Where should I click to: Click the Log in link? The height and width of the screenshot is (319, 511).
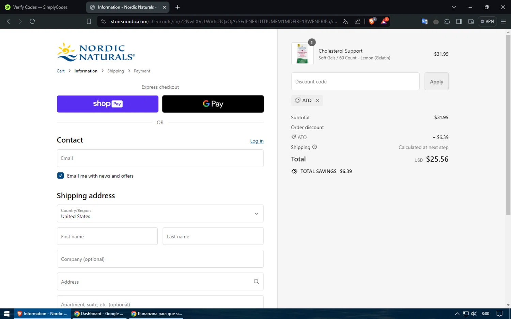click(x=257, y=141)
